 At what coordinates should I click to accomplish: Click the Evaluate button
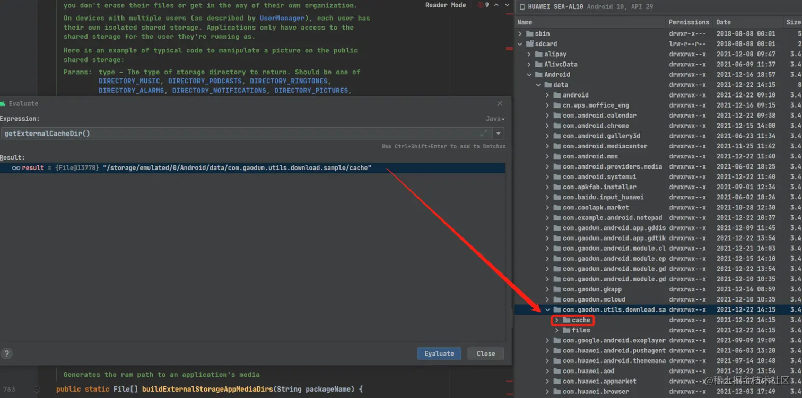(x=439, y=353)
